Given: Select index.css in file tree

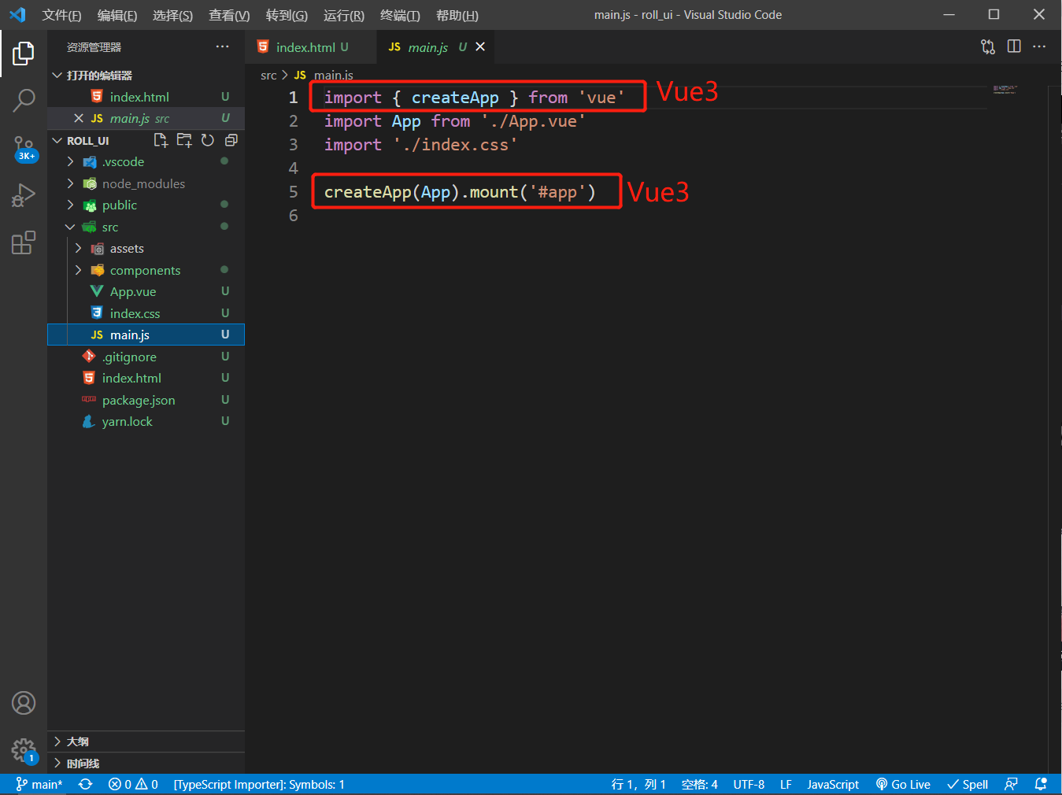Looking at the screenshot, I should tap(146, 313).
